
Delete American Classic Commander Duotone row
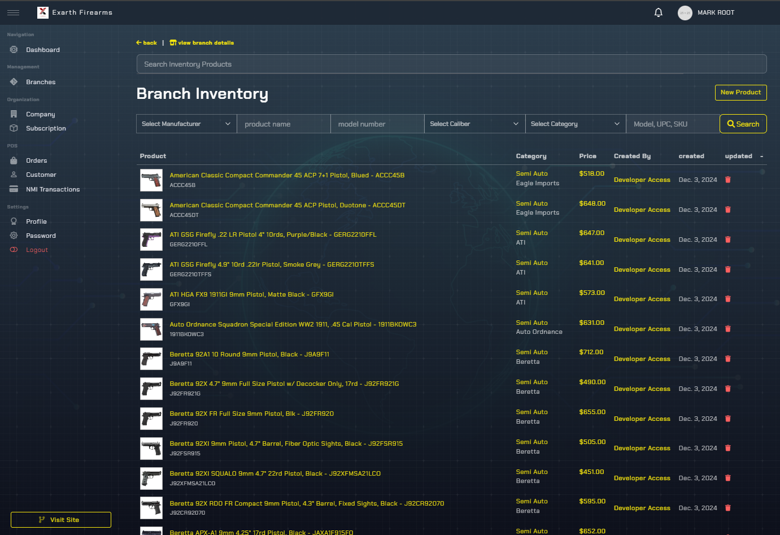(x=728, y=210)
